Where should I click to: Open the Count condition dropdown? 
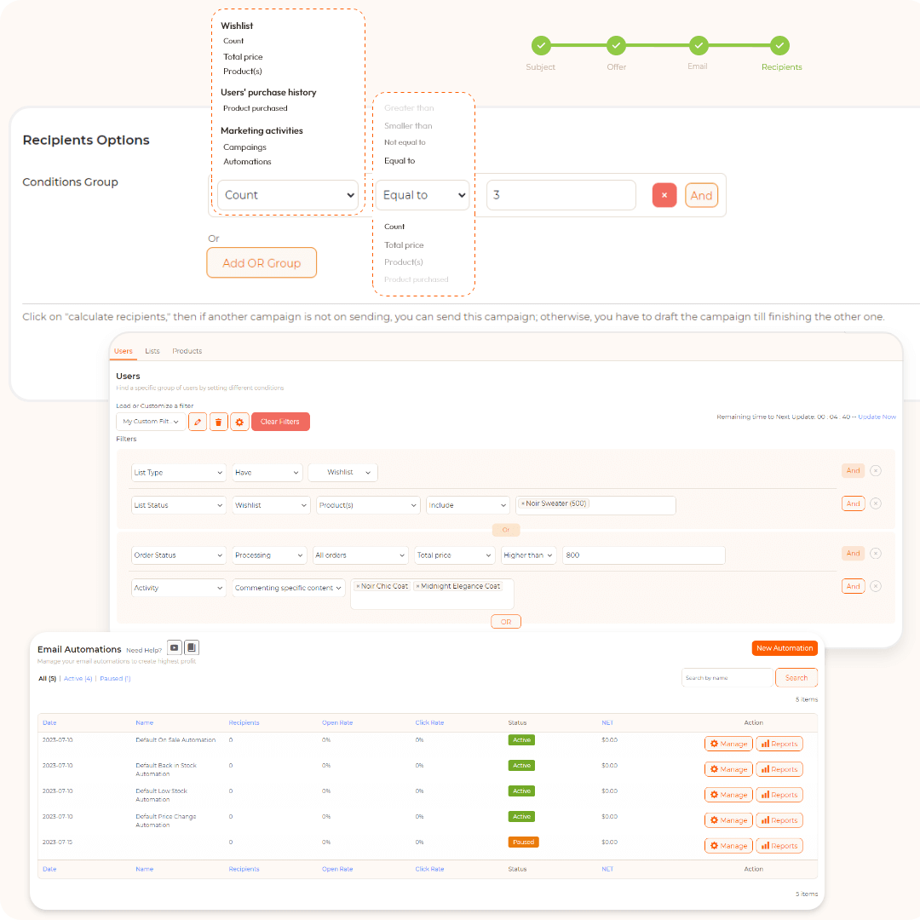point(287,195)
